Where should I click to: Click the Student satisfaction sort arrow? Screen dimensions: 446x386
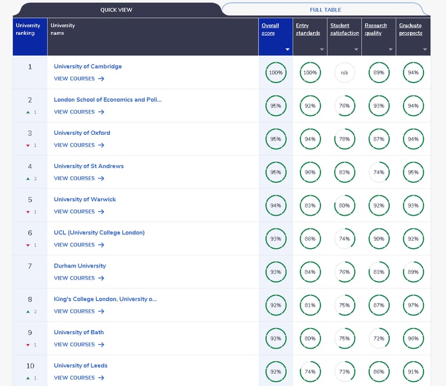pos(356,49)
